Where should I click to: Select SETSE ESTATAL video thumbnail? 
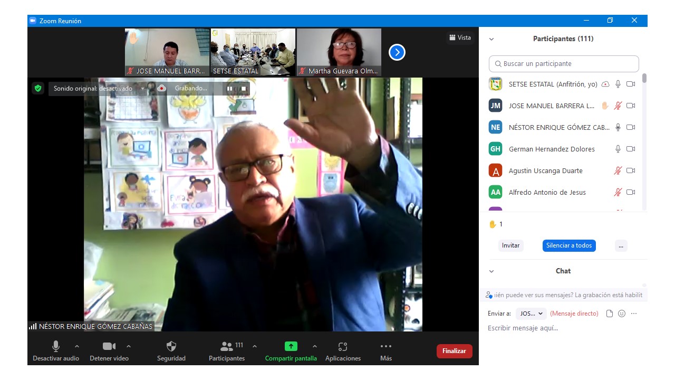253,52
